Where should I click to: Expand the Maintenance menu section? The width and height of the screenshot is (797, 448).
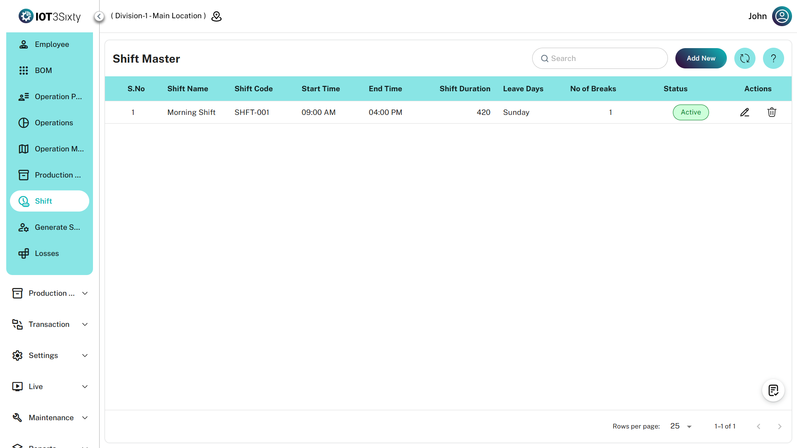[50, 418]
